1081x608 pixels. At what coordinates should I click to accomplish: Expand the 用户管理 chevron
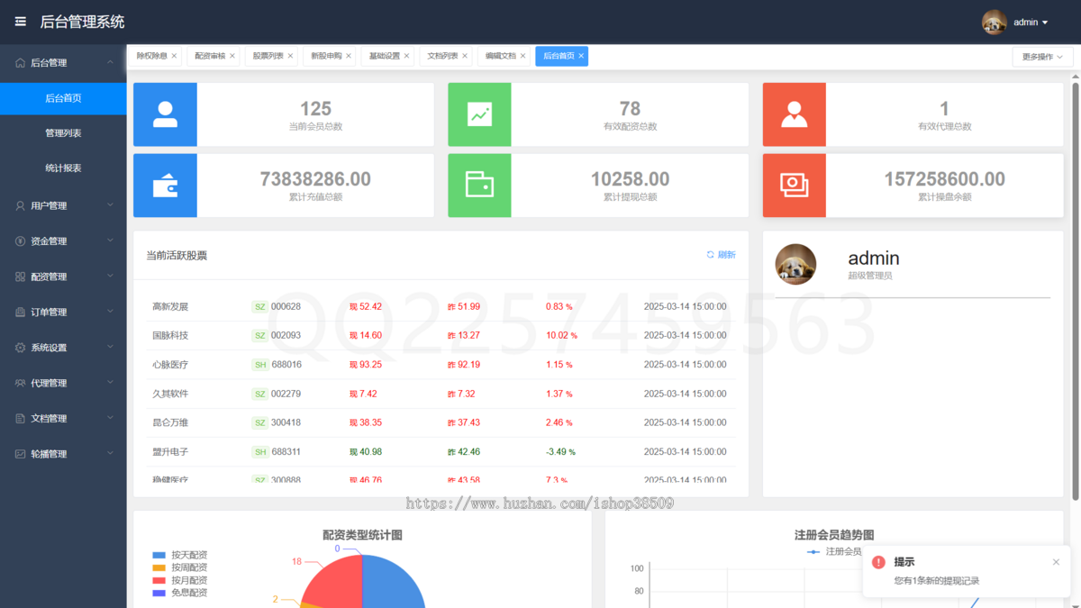point(110,205)
